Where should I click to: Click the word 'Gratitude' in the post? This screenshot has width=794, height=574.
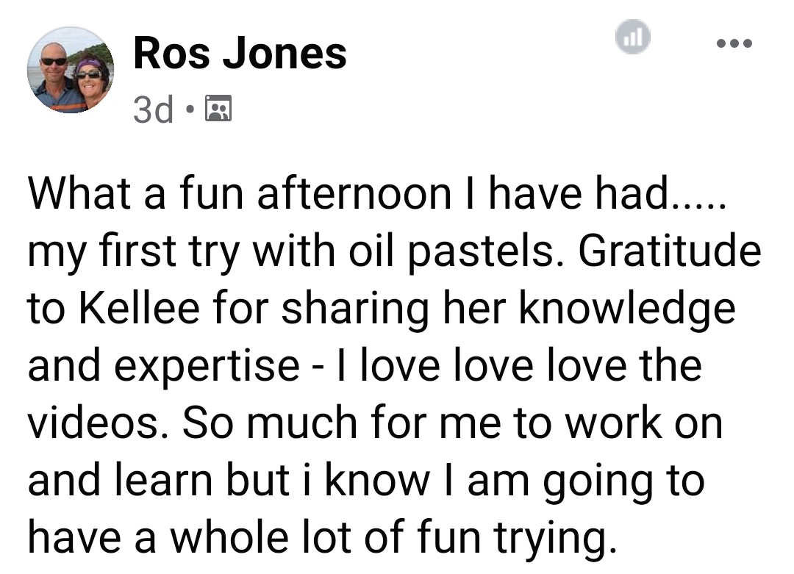pyautogui.click(x=670, y=251)
